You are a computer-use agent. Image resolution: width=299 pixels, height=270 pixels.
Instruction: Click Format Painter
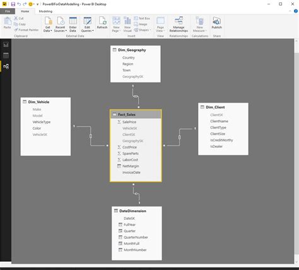tap(26, 30)
